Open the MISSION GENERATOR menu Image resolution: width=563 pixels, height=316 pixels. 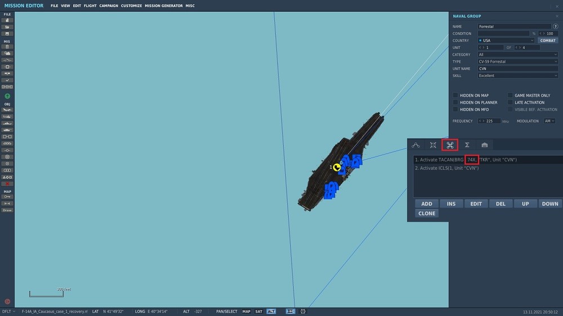(164, 6)
